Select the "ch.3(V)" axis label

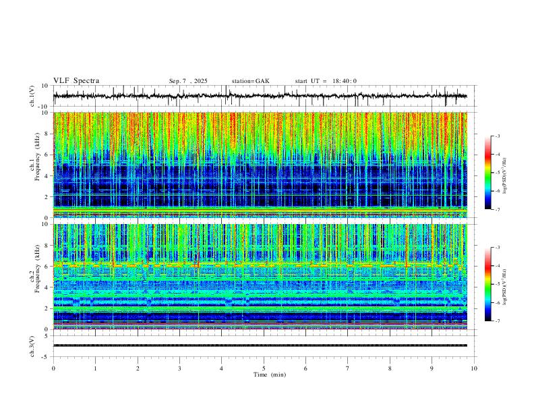(x=32, y=346)
